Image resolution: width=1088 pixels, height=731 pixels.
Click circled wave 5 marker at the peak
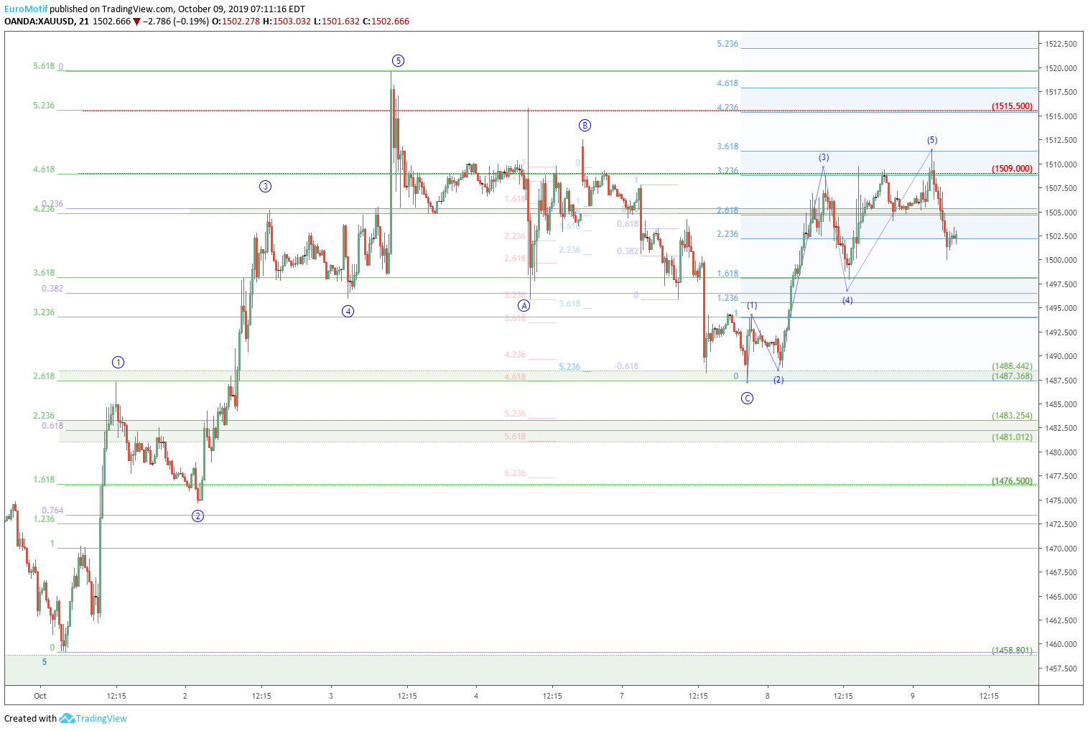tap(399, 61)
